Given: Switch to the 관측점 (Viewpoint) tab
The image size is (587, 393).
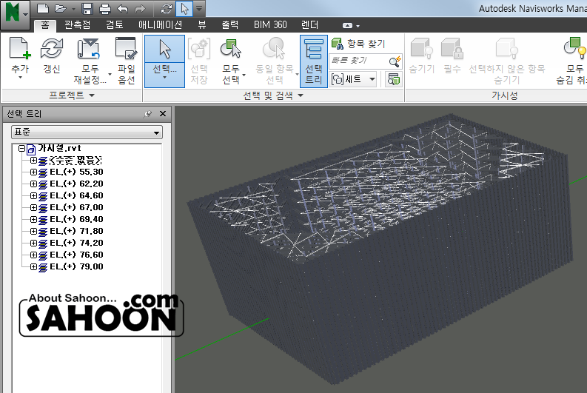Looking at the screenshot, I should pyautogui.click(x=77, y=24).
